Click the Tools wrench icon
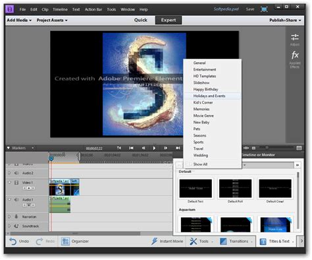The image size is (312, 260). (x=193, y=242)
